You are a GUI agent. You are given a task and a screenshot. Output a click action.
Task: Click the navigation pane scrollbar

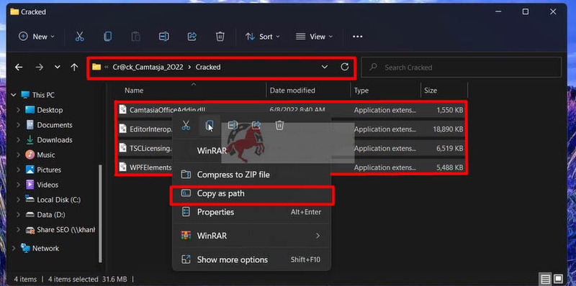pos(100,213)
